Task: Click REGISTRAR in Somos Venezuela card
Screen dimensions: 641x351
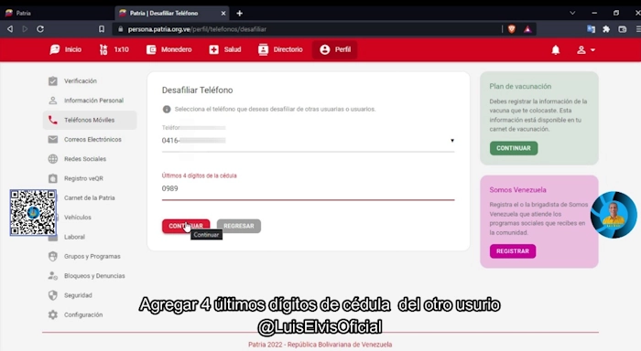Action: pyautogui.click(x=513, y=251)
